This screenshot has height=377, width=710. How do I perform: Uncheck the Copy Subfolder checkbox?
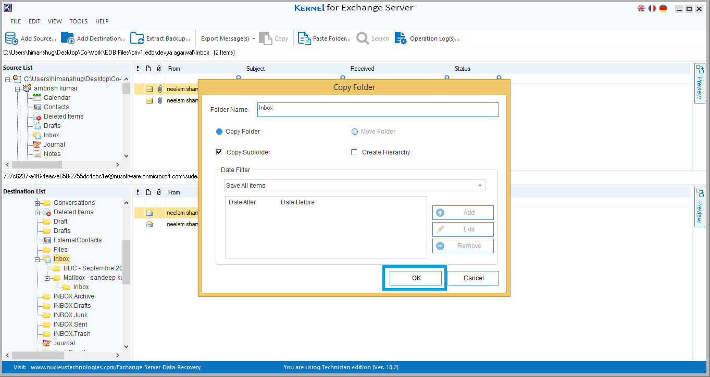click(219, 152)
